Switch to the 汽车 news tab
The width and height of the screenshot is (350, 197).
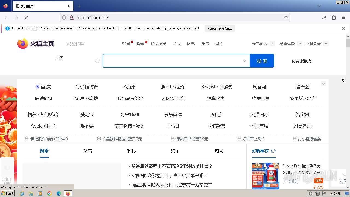175,151
